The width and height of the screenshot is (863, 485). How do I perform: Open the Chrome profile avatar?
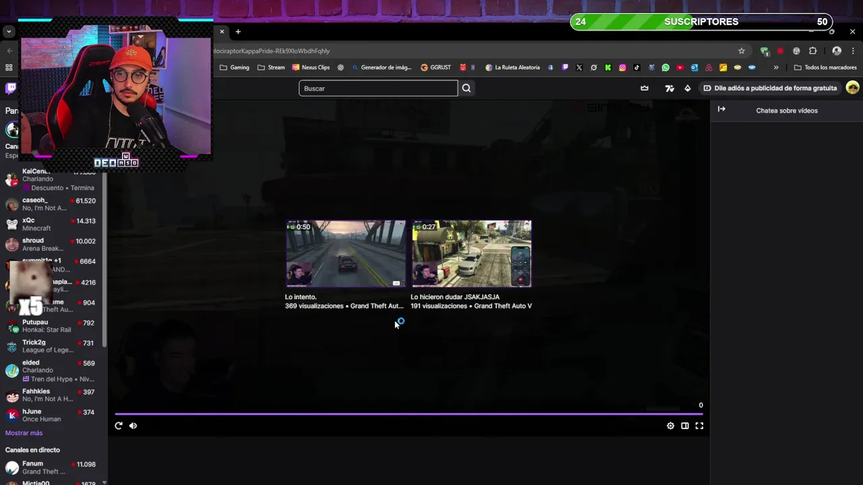pos(837,51)
